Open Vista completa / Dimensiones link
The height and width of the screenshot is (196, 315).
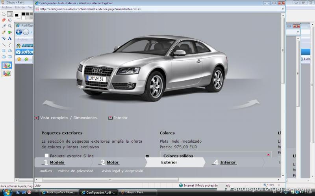click(68, 118)
